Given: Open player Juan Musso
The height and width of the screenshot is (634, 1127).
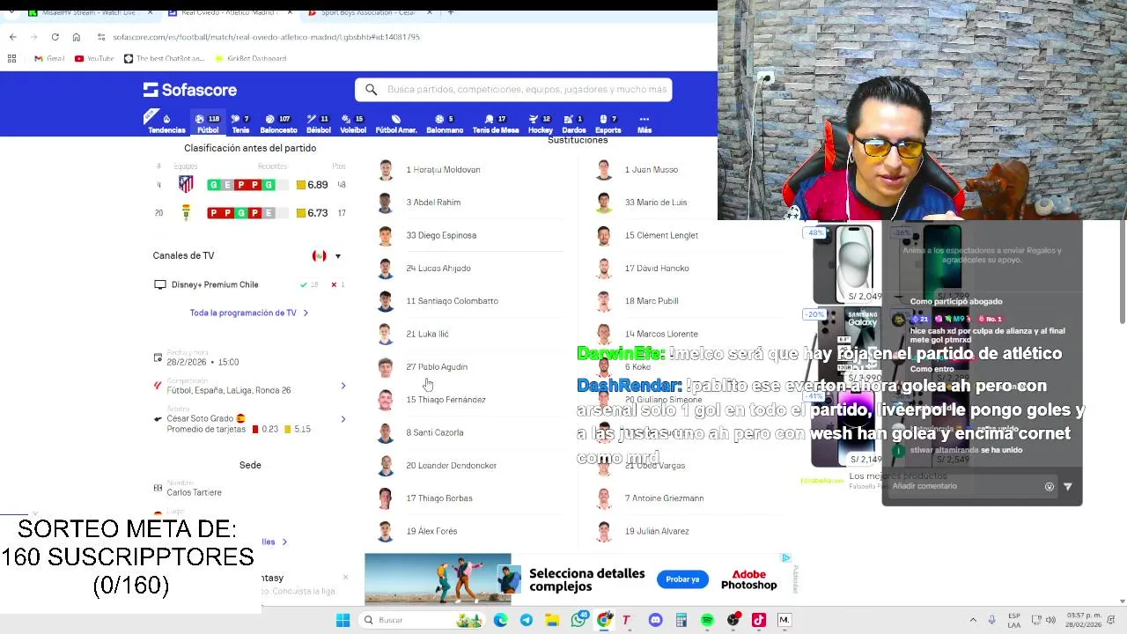Looking at the screenshot, I should click(x=652, y=169).
